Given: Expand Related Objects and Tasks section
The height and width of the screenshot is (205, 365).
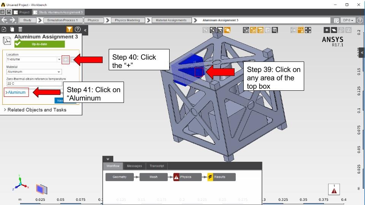Looking at the screenshot, I should (35, 110).
